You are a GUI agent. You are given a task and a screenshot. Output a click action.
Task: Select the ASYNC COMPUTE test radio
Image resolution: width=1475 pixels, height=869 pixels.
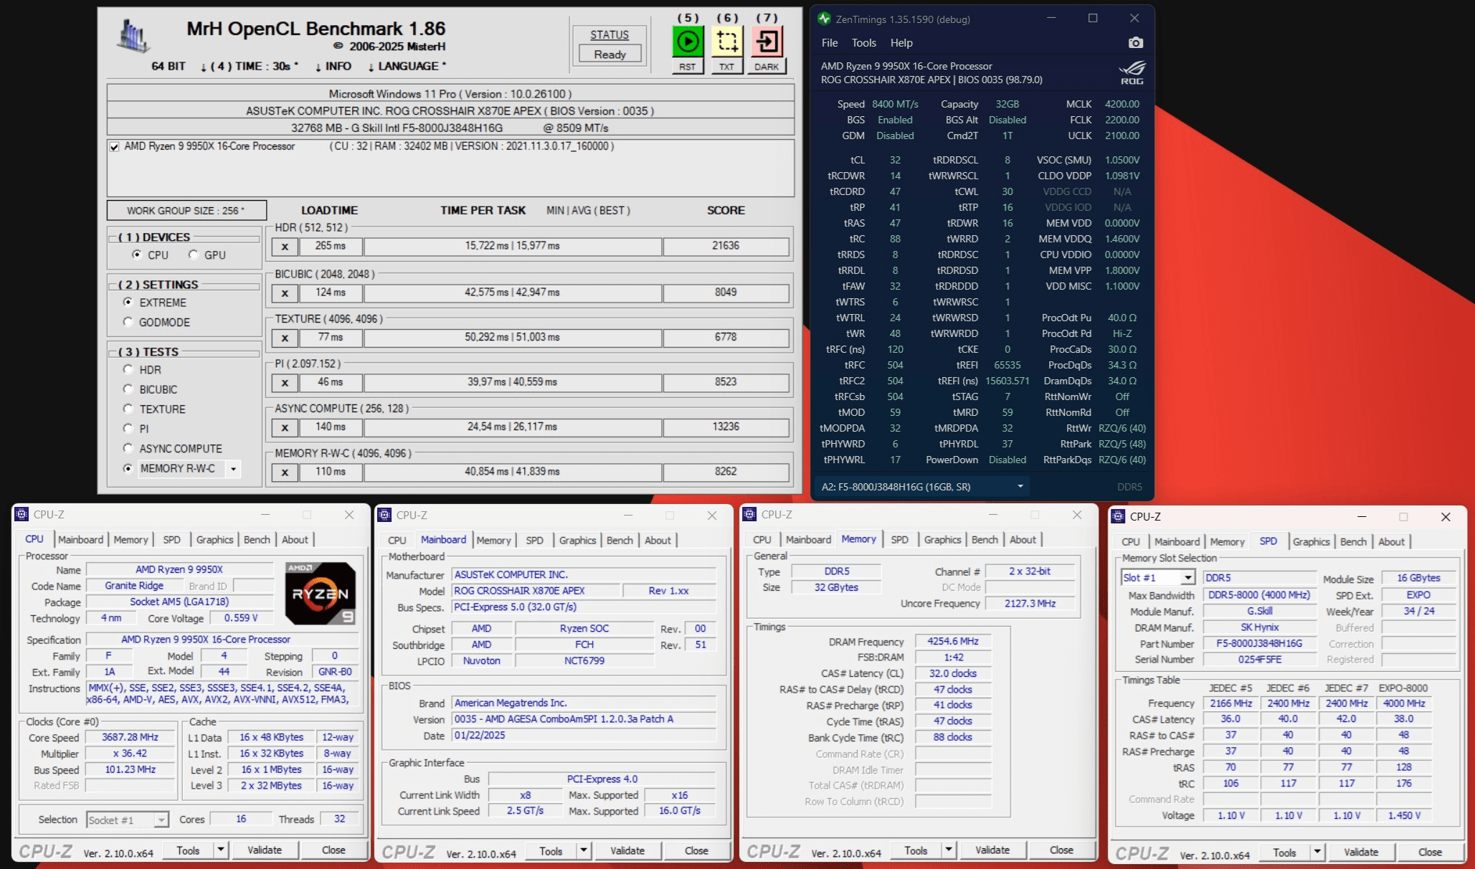pyautogui.click(x=128, y=448)
